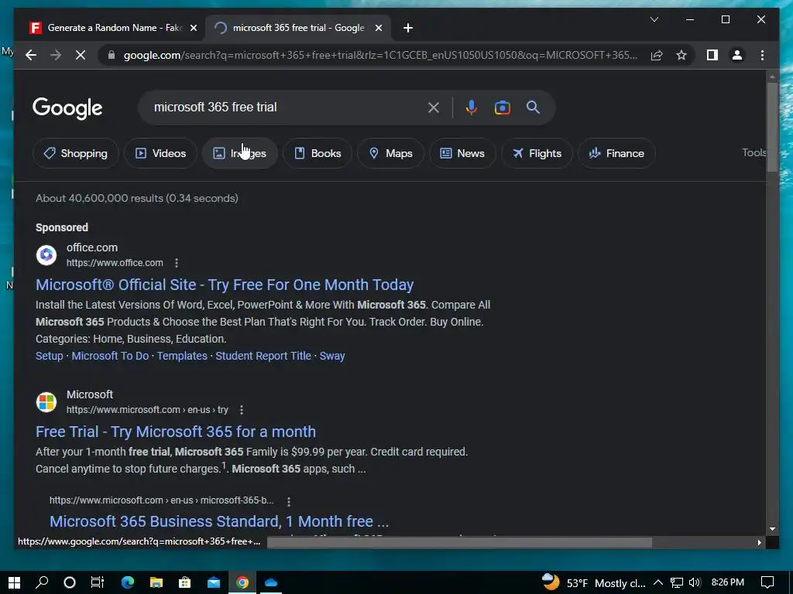Close the microsoft 365 free trial tab

[x=378, y=28]
